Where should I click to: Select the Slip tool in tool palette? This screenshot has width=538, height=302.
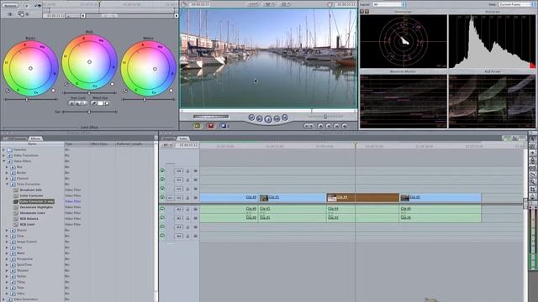coord(532,168)
